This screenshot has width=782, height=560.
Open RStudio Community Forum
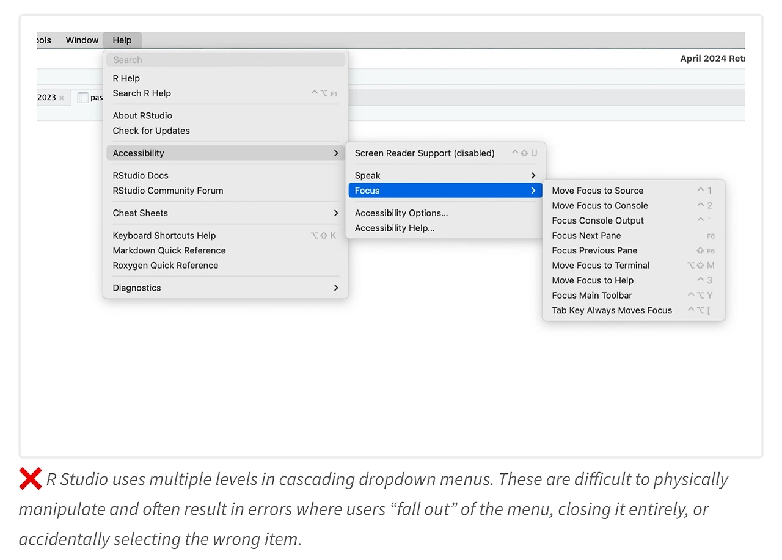226,191
